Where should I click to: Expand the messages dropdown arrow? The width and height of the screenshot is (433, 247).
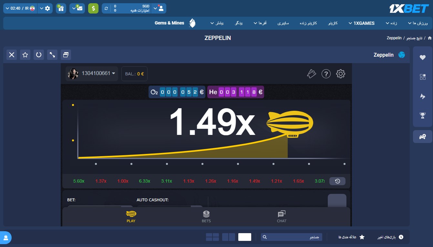coord(74,8)
